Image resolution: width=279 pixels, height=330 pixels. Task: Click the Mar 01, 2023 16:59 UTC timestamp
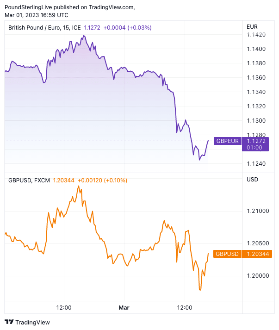37,15
